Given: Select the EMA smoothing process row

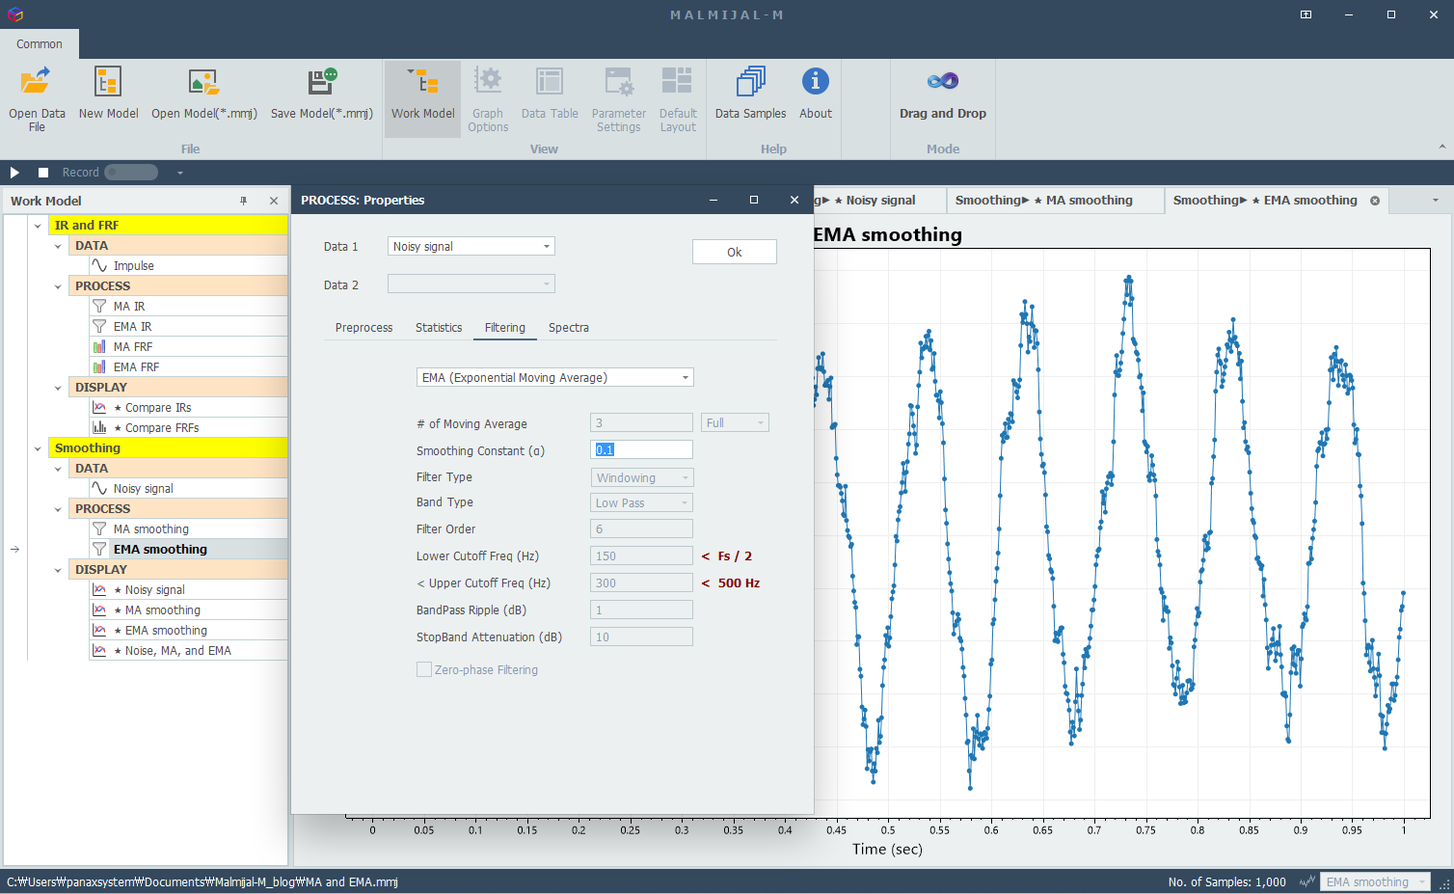Looking at the screenshot, I should click(188, 549).
